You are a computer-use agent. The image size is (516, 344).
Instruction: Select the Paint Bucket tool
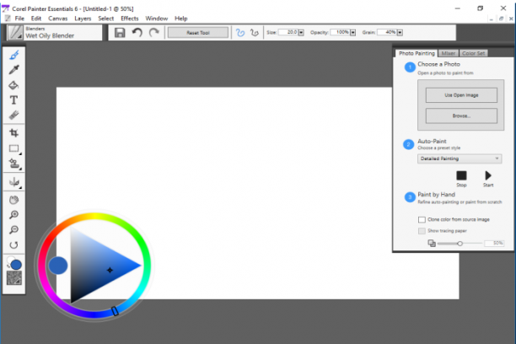click(x=13, y=85)
